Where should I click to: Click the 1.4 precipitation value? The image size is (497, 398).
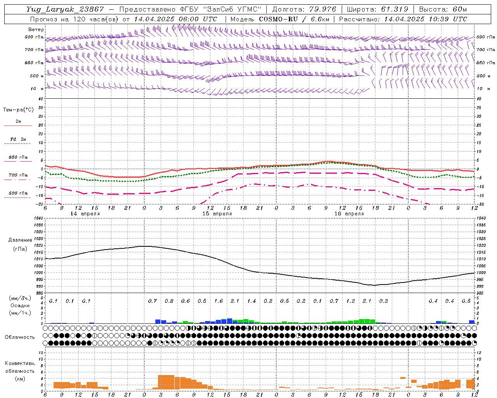(x=252, y=301)
